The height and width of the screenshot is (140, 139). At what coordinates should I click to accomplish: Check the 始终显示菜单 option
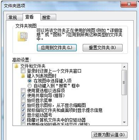pos(23,100)
